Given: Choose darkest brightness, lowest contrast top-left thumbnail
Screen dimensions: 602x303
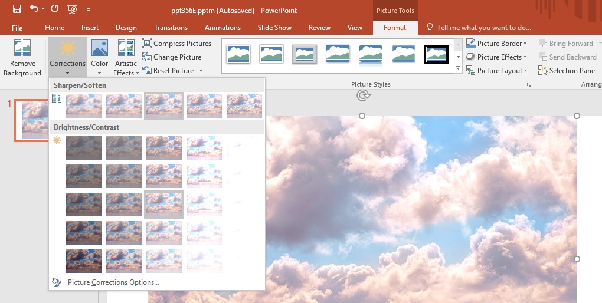Looking at the screenshot, I should 84,147.
